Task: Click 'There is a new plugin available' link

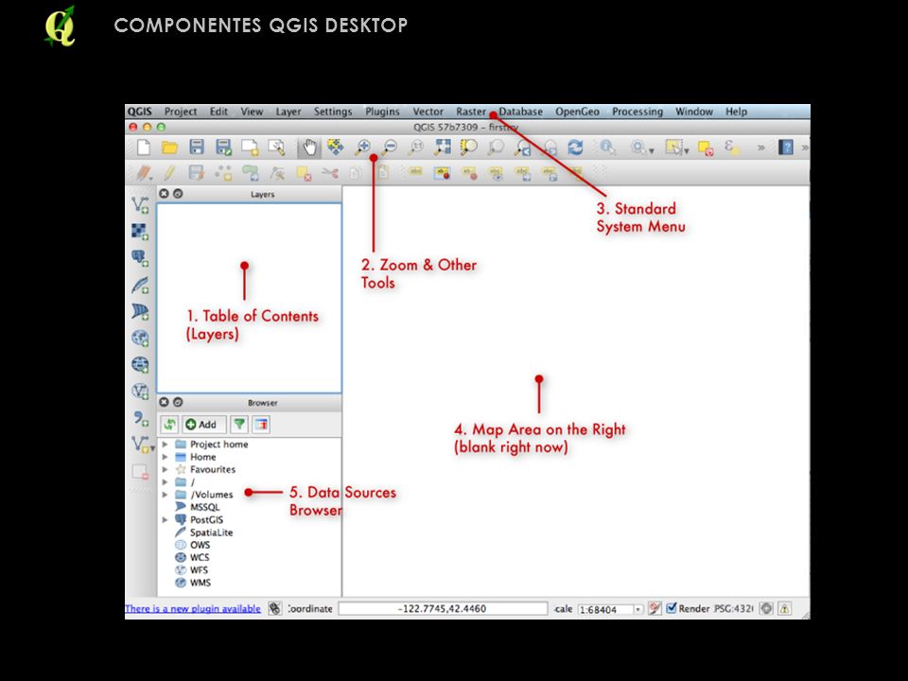Action: [x=193, y=608]
